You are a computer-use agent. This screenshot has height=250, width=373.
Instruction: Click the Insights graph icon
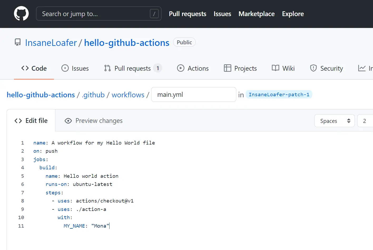[x=362, y=68]
